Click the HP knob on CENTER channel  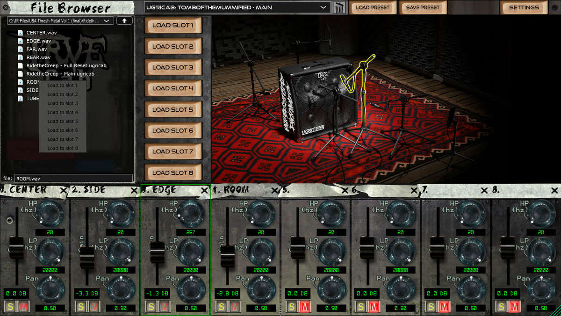(x=50, y=213)
